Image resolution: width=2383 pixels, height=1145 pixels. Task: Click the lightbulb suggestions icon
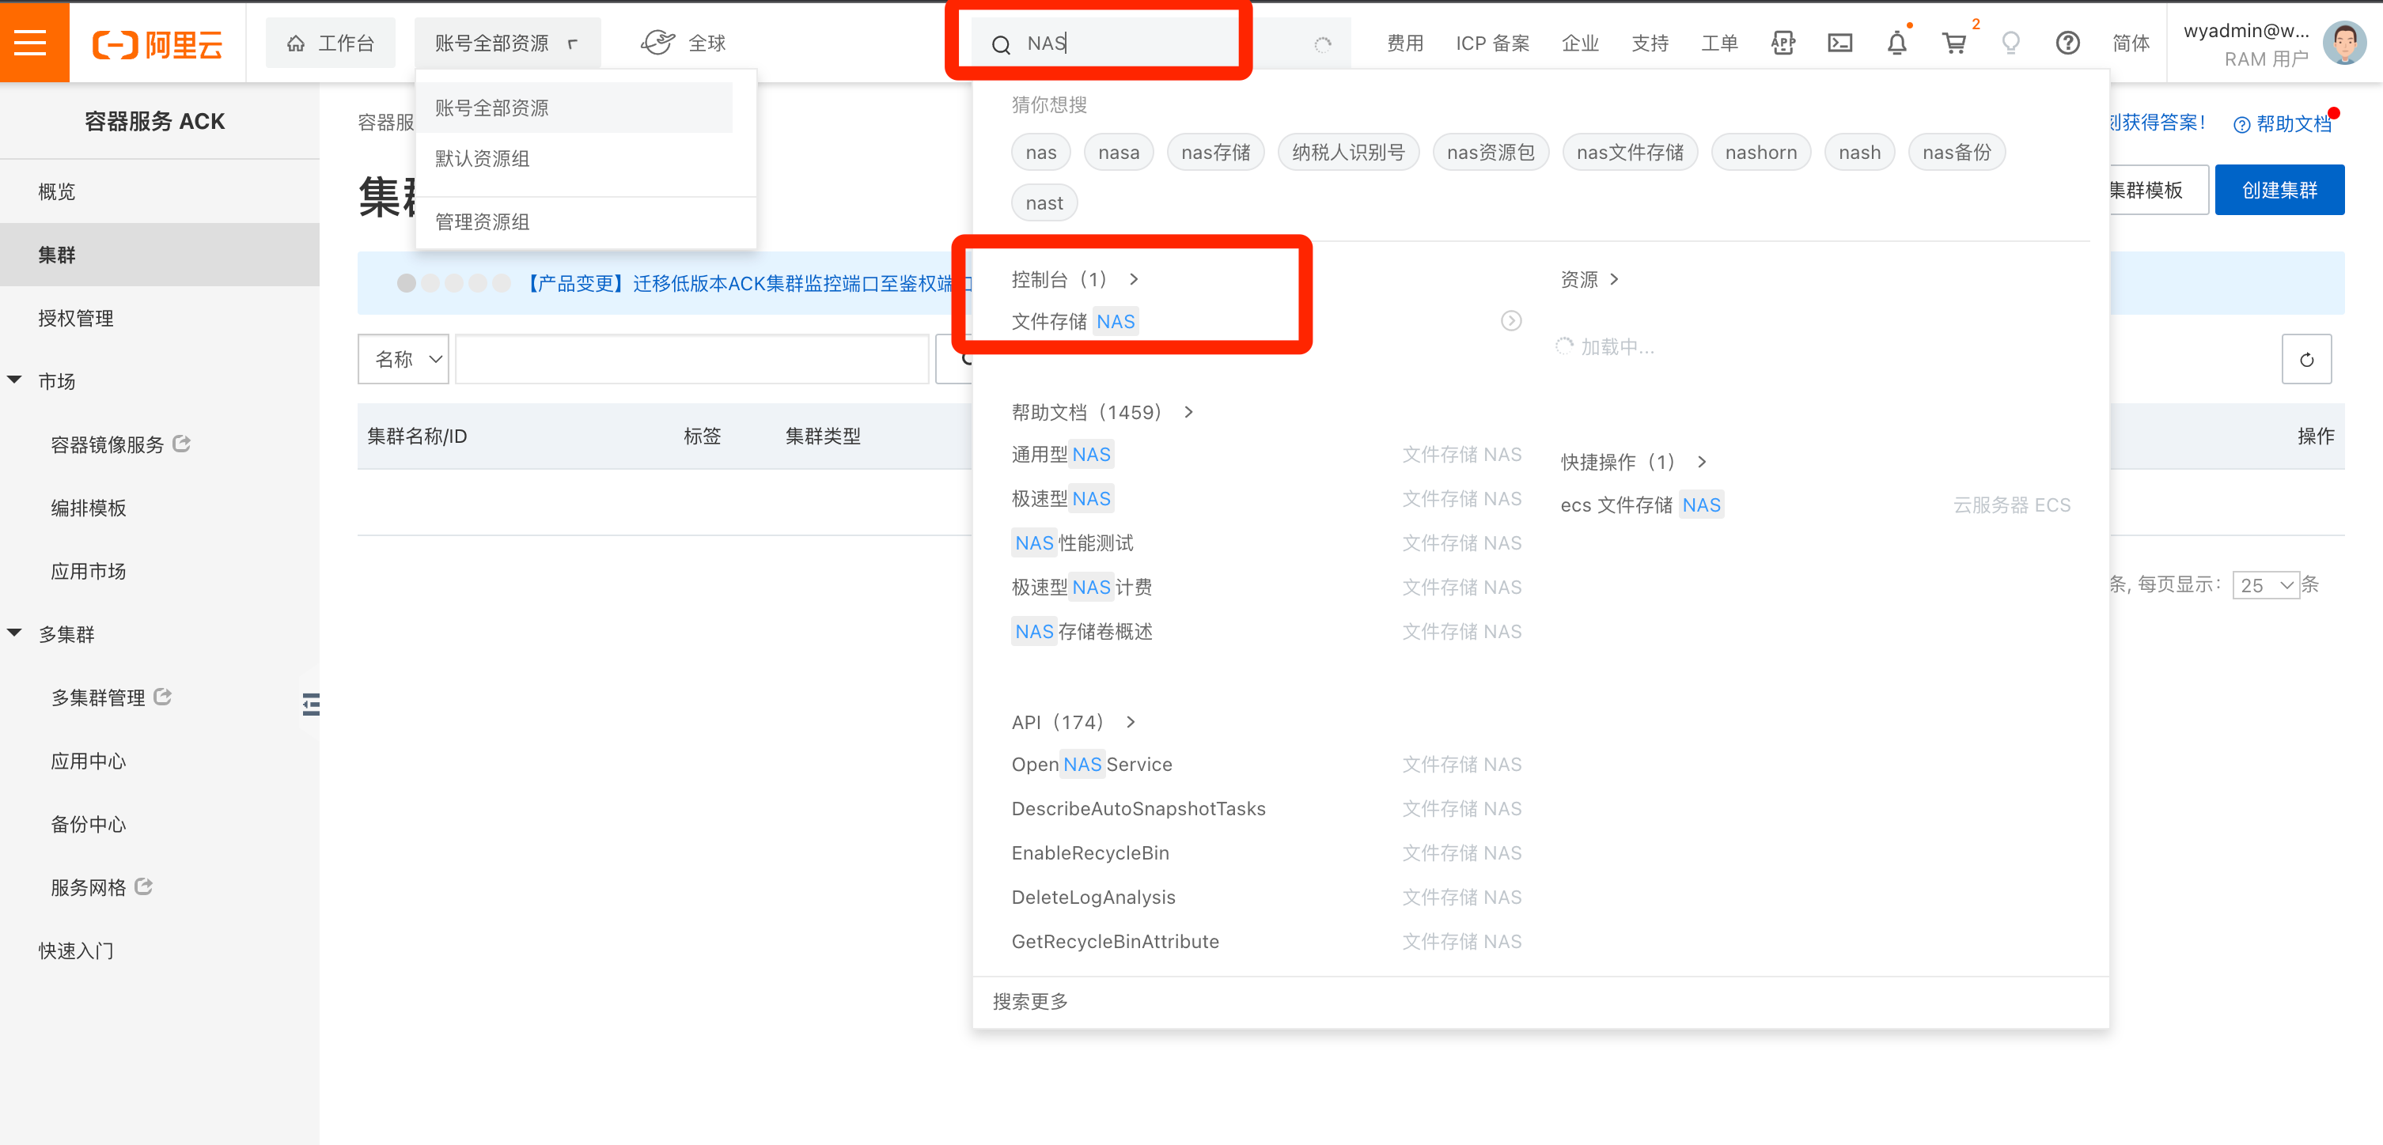click(x=2010, y=43)
